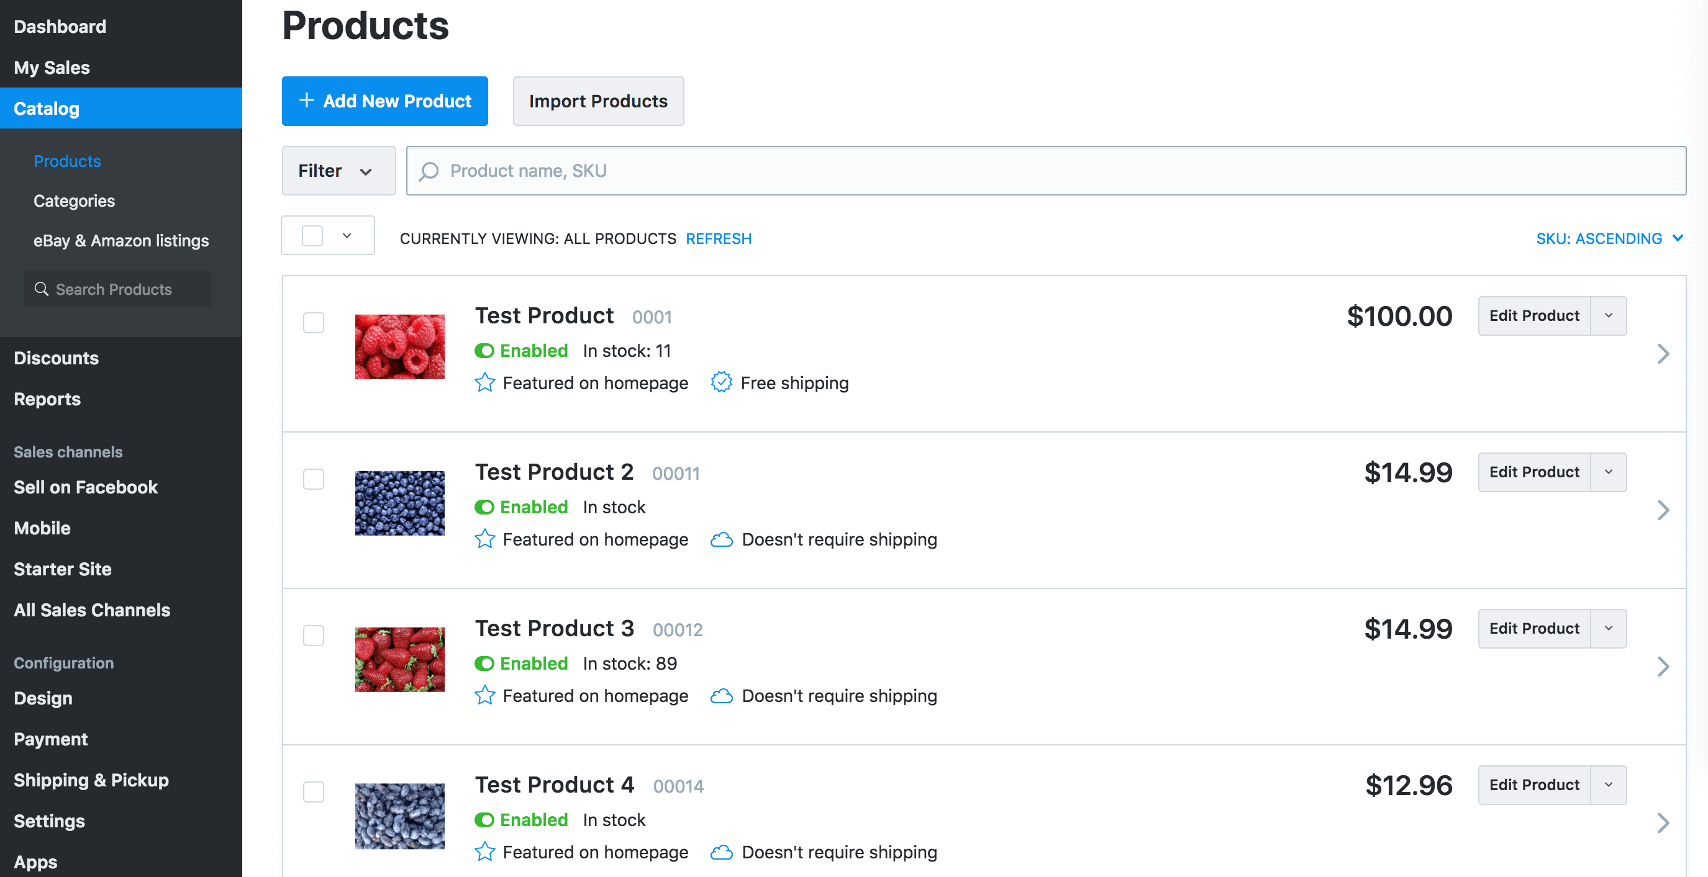Screen dimensions: 1708x877
Task: Click the Refresh link
Action: (x=718, y=238)
